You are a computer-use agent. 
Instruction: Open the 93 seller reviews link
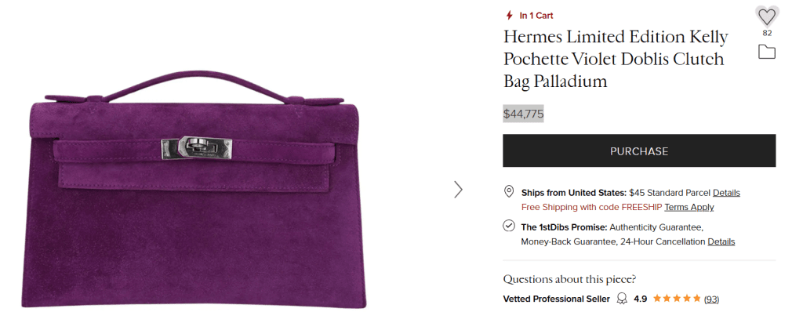pyautogui.click(x=711, y=299)
